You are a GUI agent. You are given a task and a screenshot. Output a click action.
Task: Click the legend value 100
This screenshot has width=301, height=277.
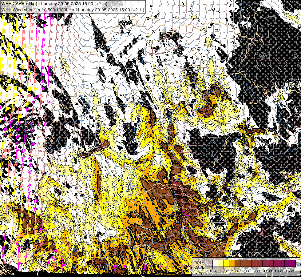pos(213,271)
